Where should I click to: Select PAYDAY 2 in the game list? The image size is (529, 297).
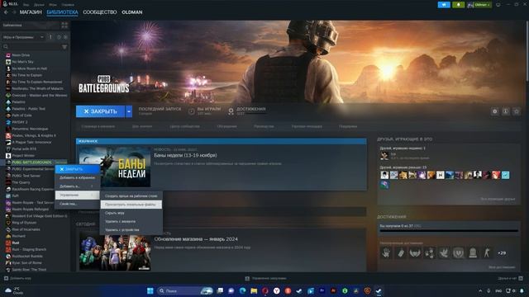tap(20, 122)
